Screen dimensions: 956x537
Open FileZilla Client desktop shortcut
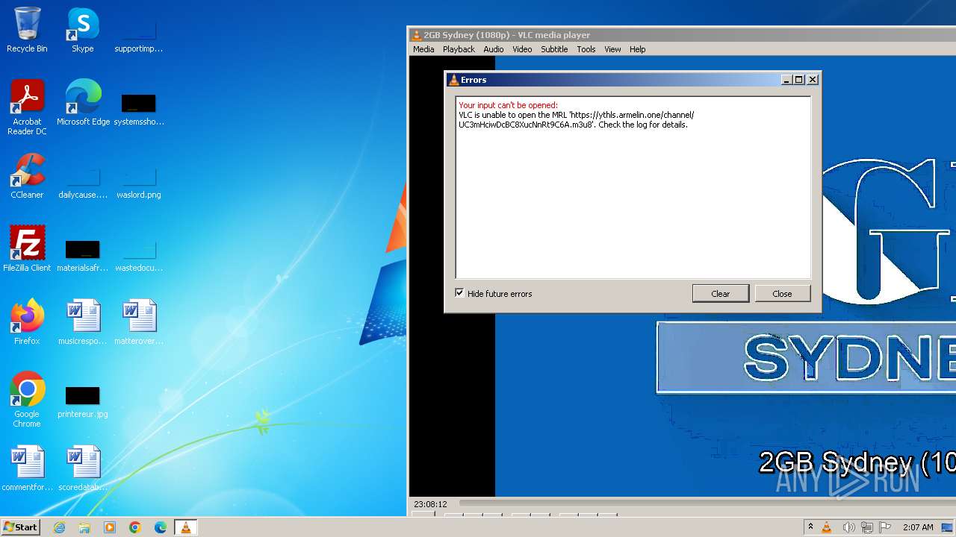tap(27, 249)
